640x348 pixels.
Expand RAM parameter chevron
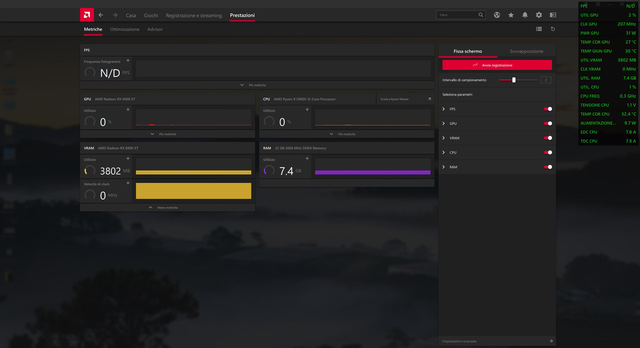443,167
